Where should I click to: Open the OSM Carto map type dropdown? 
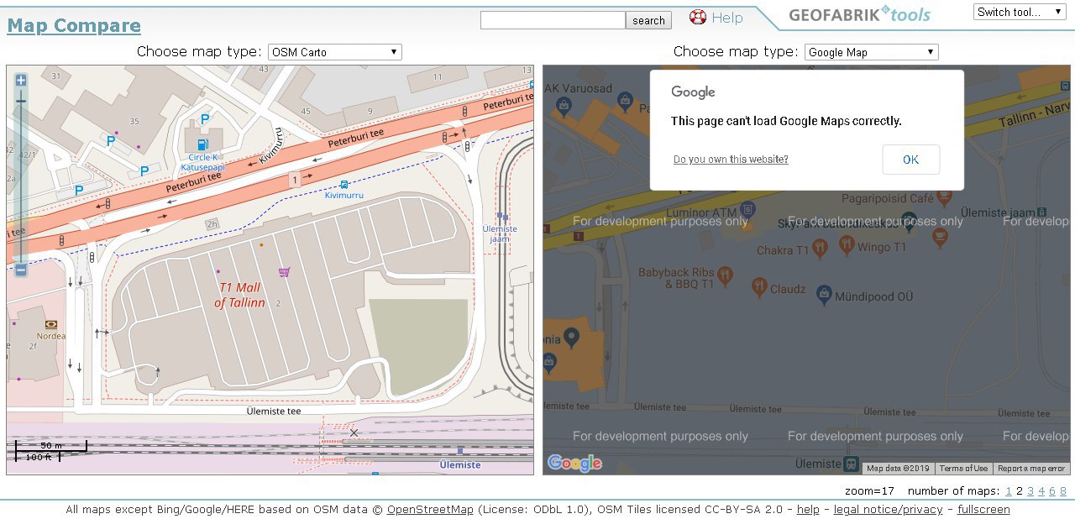point(335,52)
